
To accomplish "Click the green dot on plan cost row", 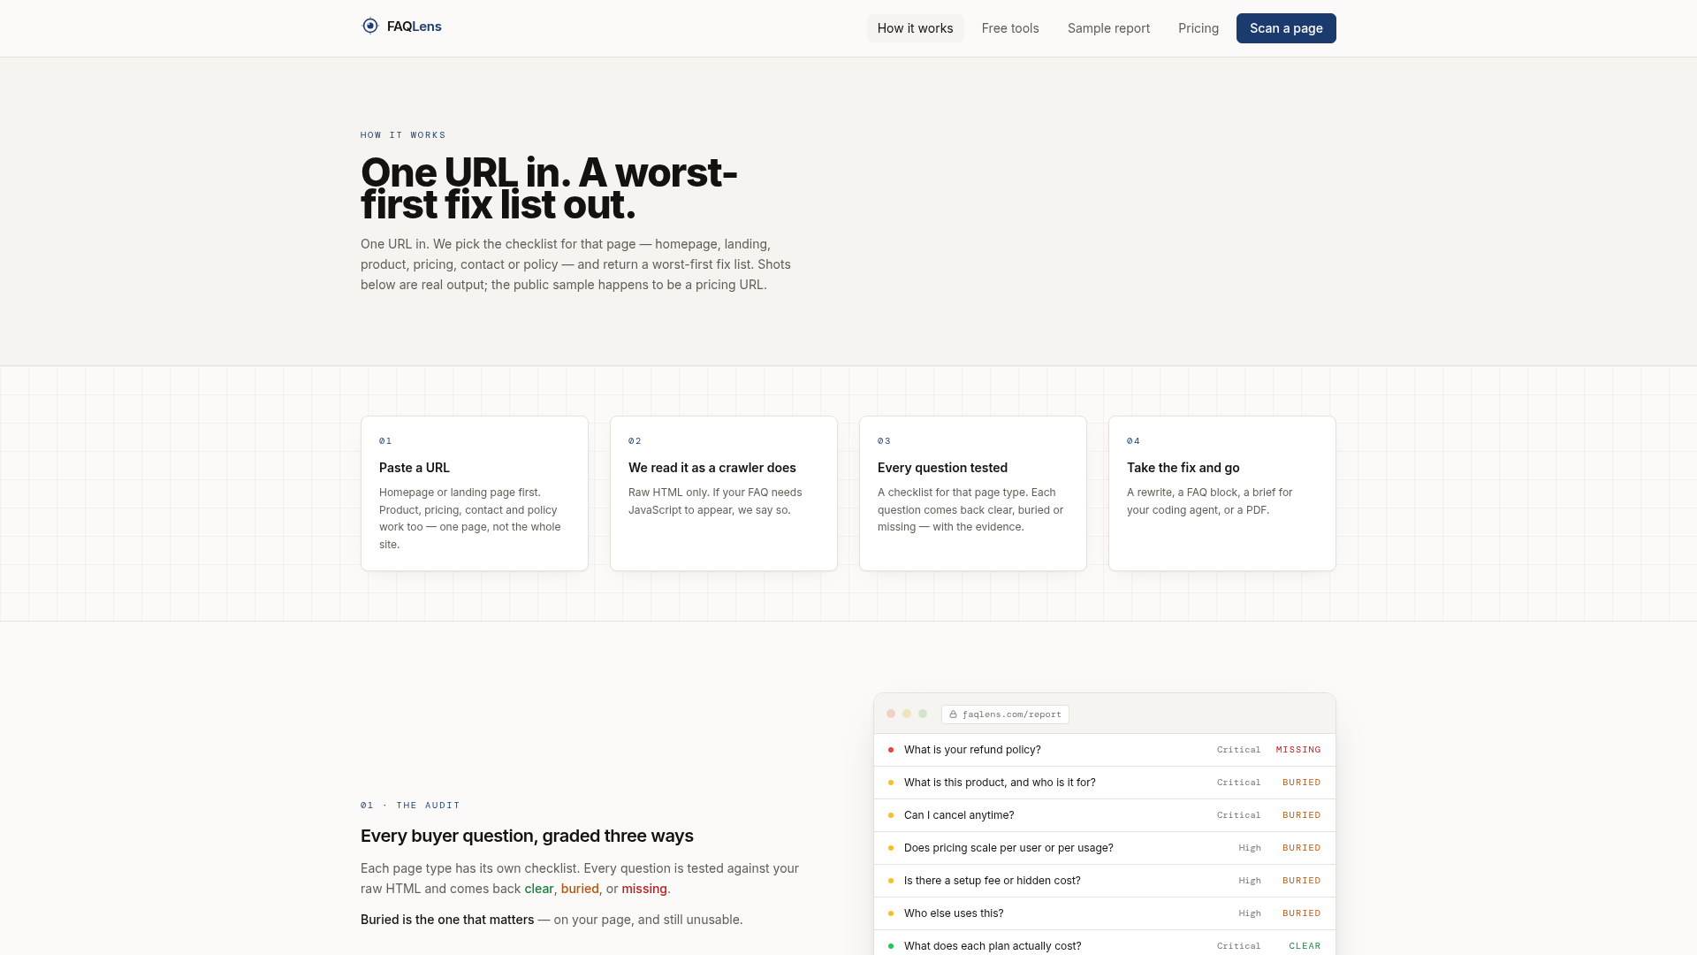I will pos(891,946).
